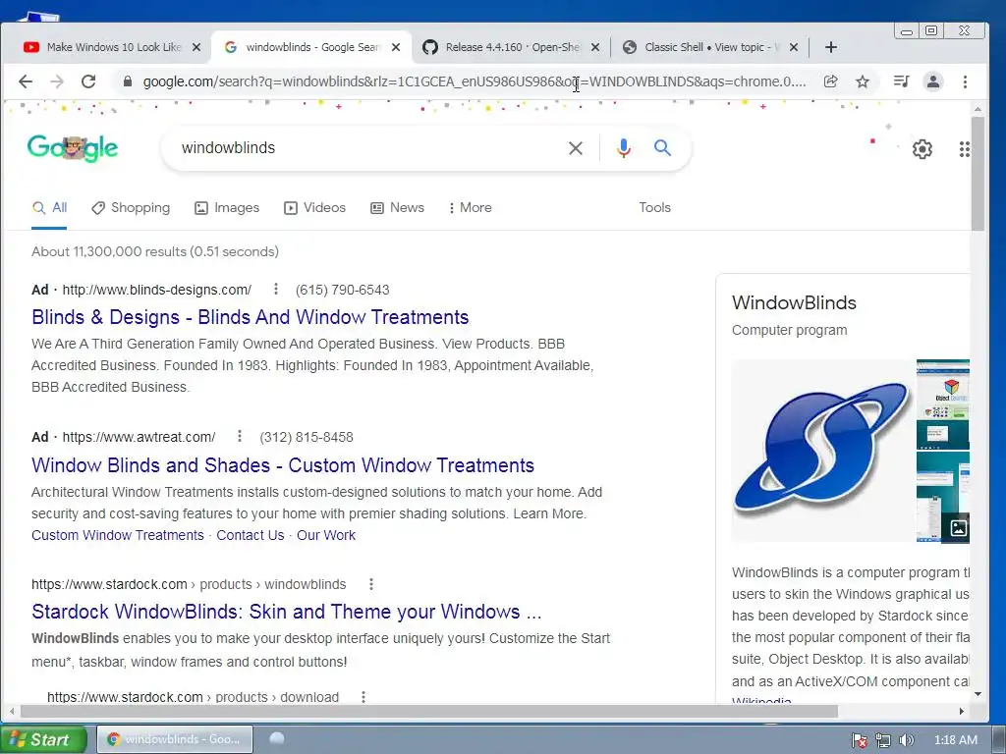Open the WindowBlinds logo image
Image resolution: width=1006 pixels, height=754 pixels.
pos(822,451)
